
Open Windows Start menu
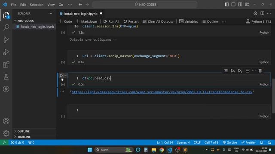tap(90, 150)
